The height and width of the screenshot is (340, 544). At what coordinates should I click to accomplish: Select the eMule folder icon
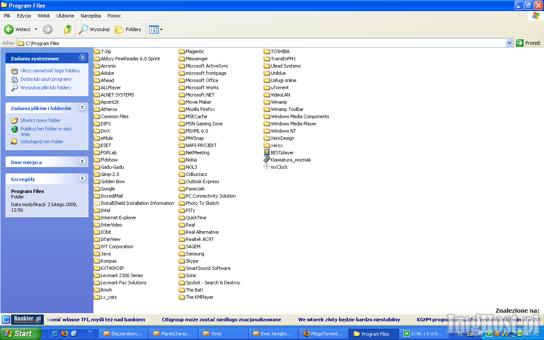[x=97, y=138]
